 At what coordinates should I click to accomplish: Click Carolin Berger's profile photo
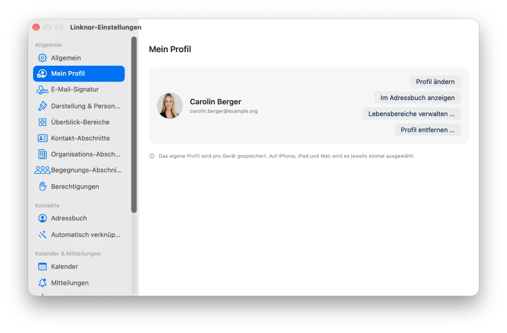click(170, 106)
